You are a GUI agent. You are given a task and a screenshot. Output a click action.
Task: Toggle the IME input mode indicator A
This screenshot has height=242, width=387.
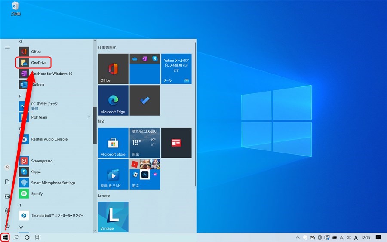pos(356,237)
